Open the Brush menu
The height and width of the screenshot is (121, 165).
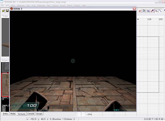tap(63, 5)
